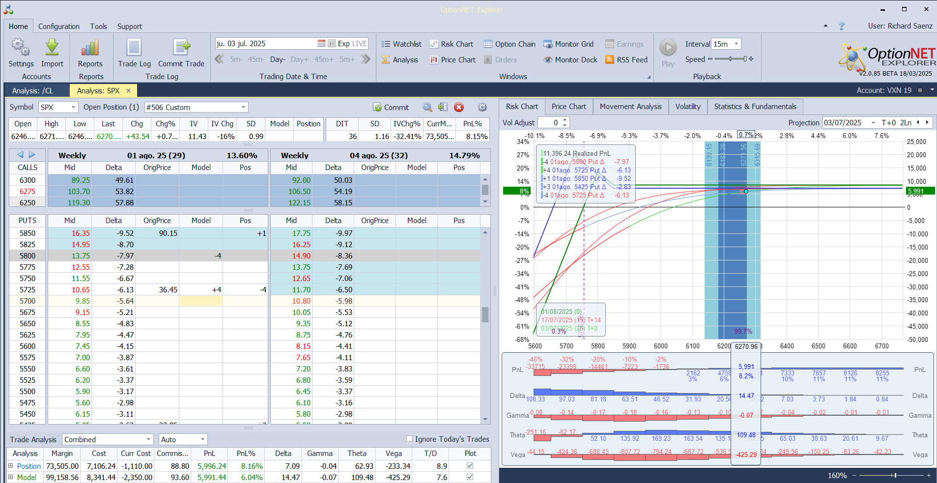
Task: Click previous expiration left arrow
Action: point(20,155)
